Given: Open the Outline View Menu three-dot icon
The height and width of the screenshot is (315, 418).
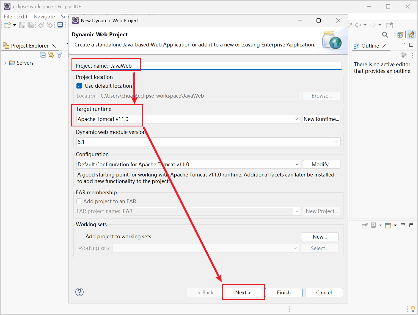Looking at the screenshot, I should pyautogui.click(x=413, y=55).
